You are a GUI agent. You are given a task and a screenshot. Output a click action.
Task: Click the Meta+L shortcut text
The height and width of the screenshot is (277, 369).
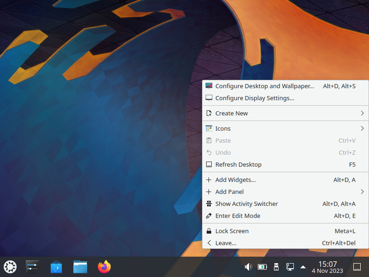coord(345,231)
